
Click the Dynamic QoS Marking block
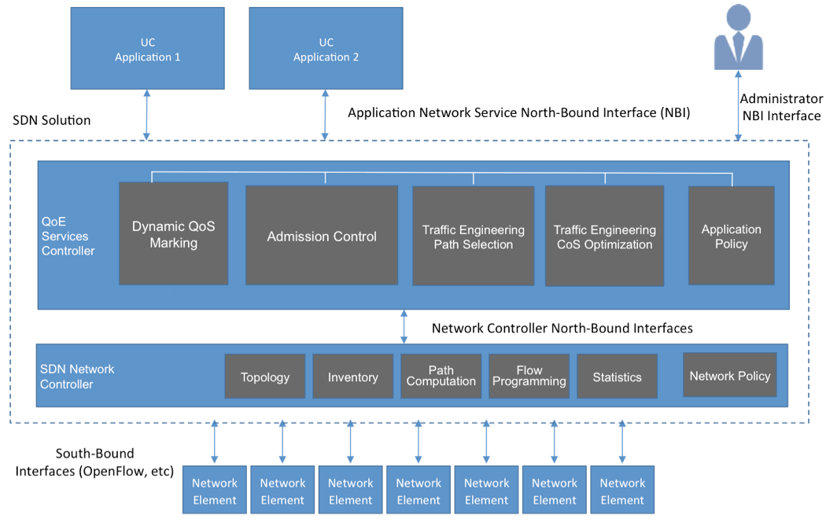coord(173,234)
